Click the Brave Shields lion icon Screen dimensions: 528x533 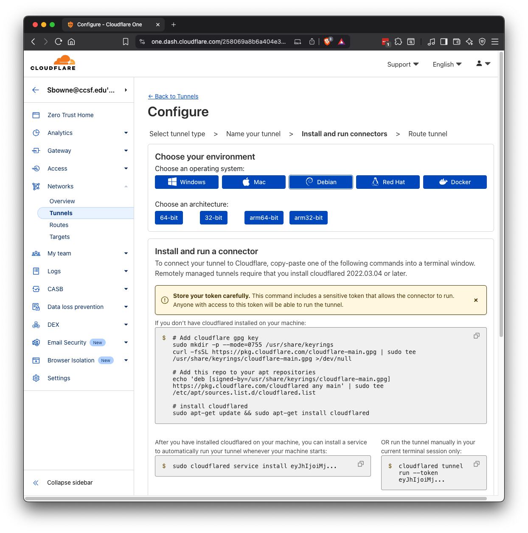[x=327, y=41]
